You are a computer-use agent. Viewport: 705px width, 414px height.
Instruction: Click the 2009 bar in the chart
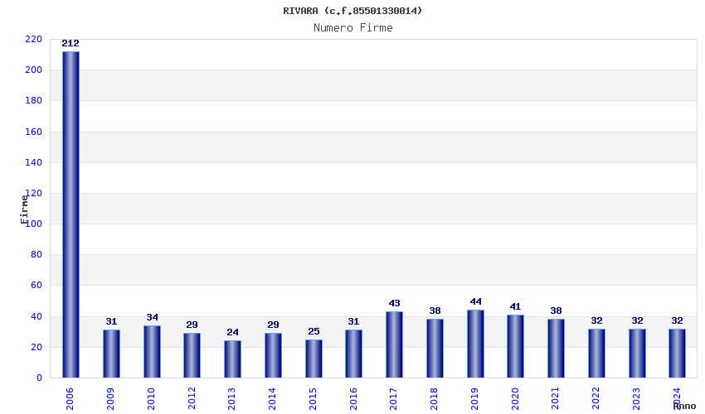(x=111, y=354)
